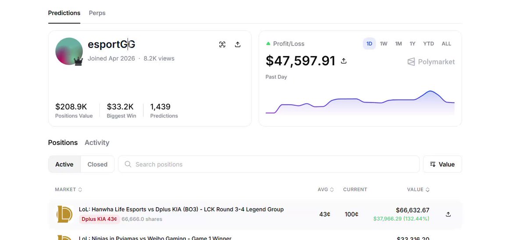
Task: Click the green Profit/Loss triangle indicator
Action: point(268,44)
